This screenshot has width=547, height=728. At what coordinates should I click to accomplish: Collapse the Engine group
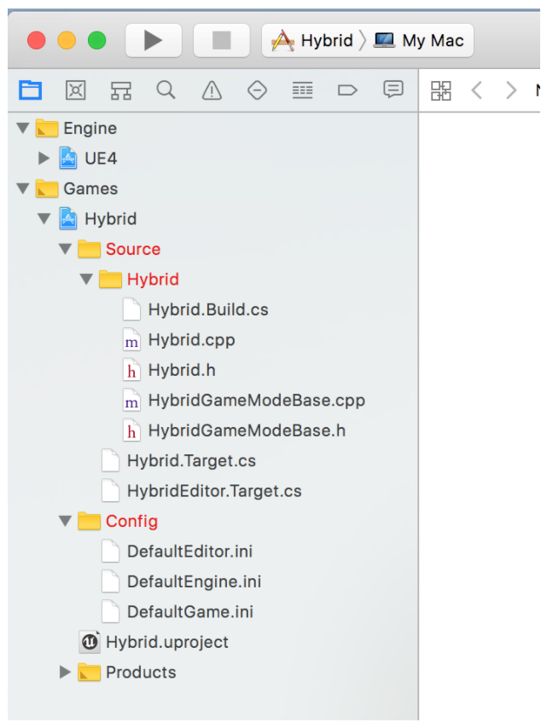click(x=23, y=128)
